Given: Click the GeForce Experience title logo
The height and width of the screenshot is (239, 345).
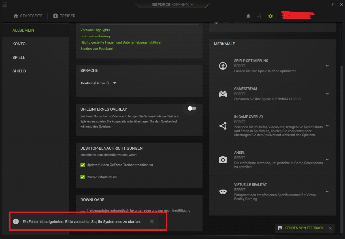Looking at the screenshot, I should [x=172, y=5].
